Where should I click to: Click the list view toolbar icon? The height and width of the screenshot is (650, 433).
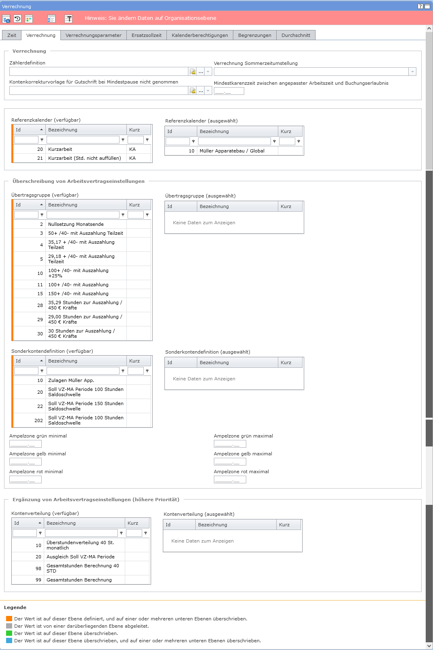[51, 19]
